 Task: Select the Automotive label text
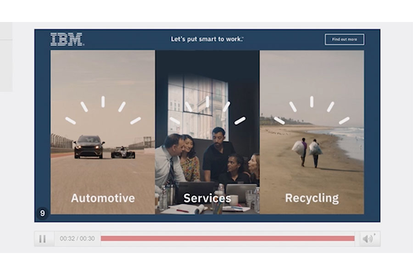tap(103, 198)
